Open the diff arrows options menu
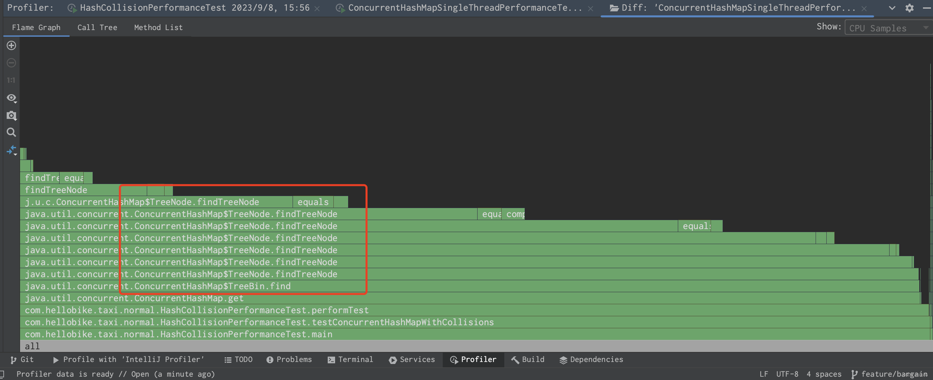 pyautogui.click(x=12, y=150)
